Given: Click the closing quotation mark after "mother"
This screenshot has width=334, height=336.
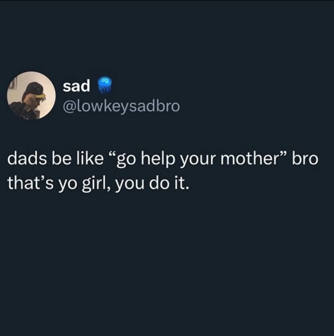Looking at the screenshot, I should pyautogui.click(x=283, y=155).
